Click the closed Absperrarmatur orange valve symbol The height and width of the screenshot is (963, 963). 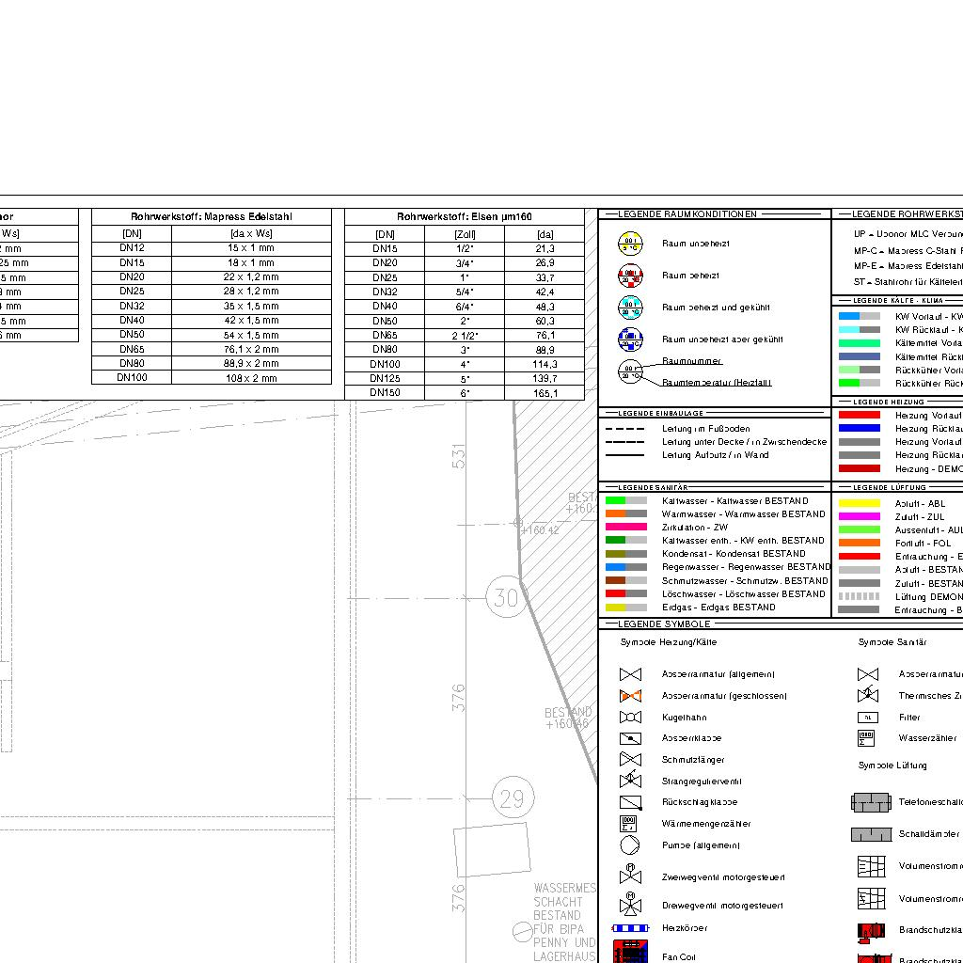tap(630, 696)
